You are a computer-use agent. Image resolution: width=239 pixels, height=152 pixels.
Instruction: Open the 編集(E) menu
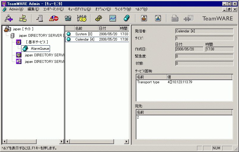point(33,9)
